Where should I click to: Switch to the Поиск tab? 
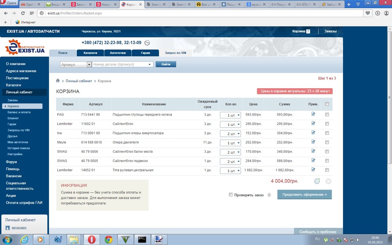[63, 53]
